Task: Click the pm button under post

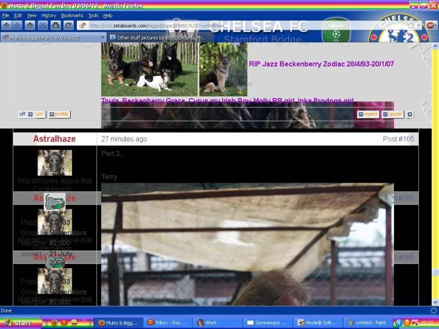Action: coord(37,115)
